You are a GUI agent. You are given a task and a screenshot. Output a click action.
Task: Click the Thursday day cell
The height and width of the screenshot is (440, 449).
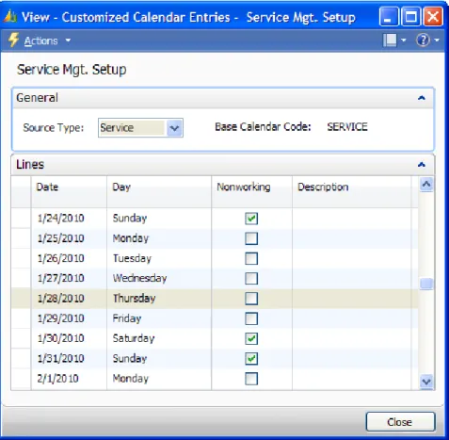(x=159, y=299)
